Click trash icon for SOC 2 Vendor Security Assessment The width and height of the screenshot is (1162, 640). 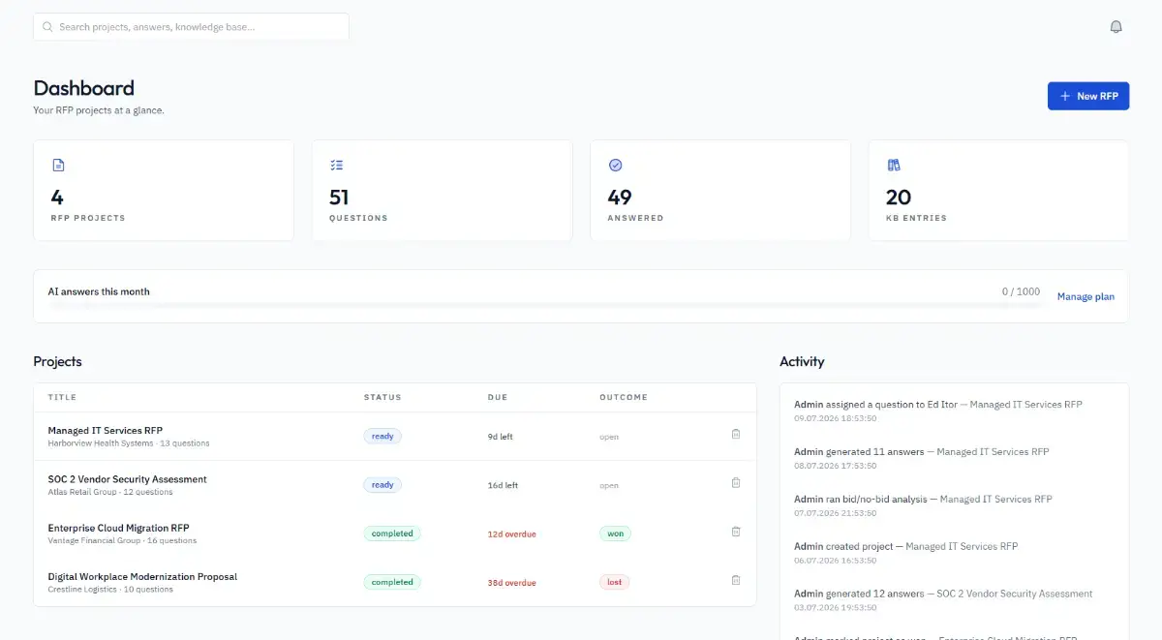point(735,483)
